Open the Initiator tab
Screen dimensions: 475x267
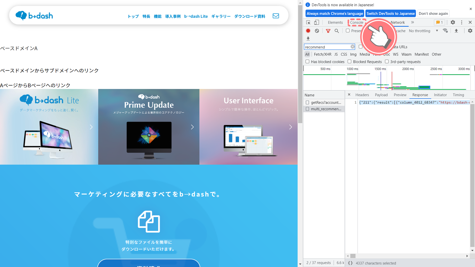click(440, 95)
